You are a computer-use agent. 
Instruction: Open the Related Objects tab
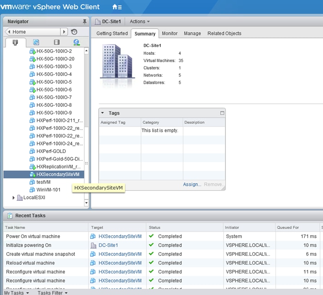click(x=224, y=33)
